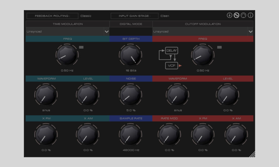Open the info icon
The height and width of the screenshot is (167, 279).
250,16
